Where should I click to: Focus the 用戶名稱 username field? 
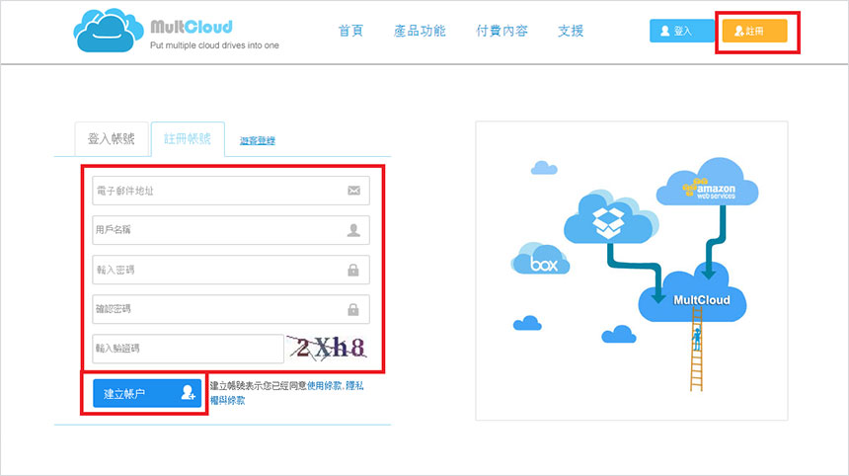(x=231, y=230)
